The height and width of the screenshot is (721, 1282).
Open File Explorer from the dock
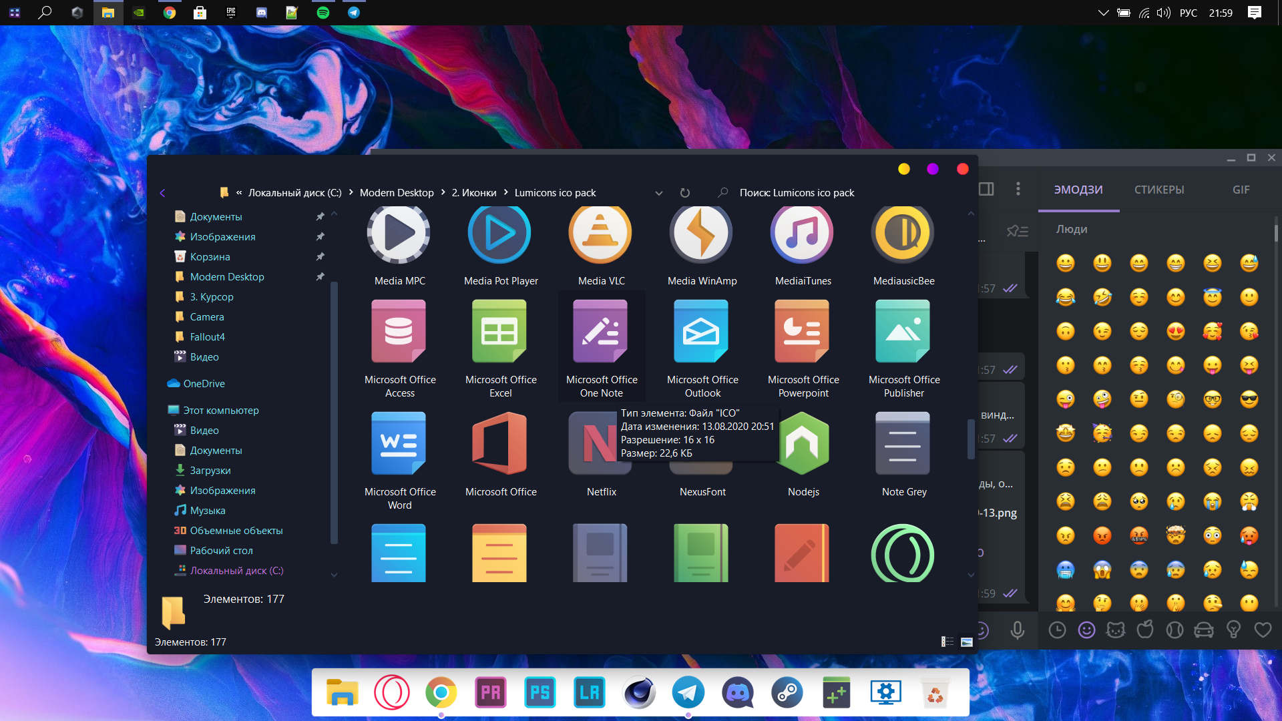[342, 692]
